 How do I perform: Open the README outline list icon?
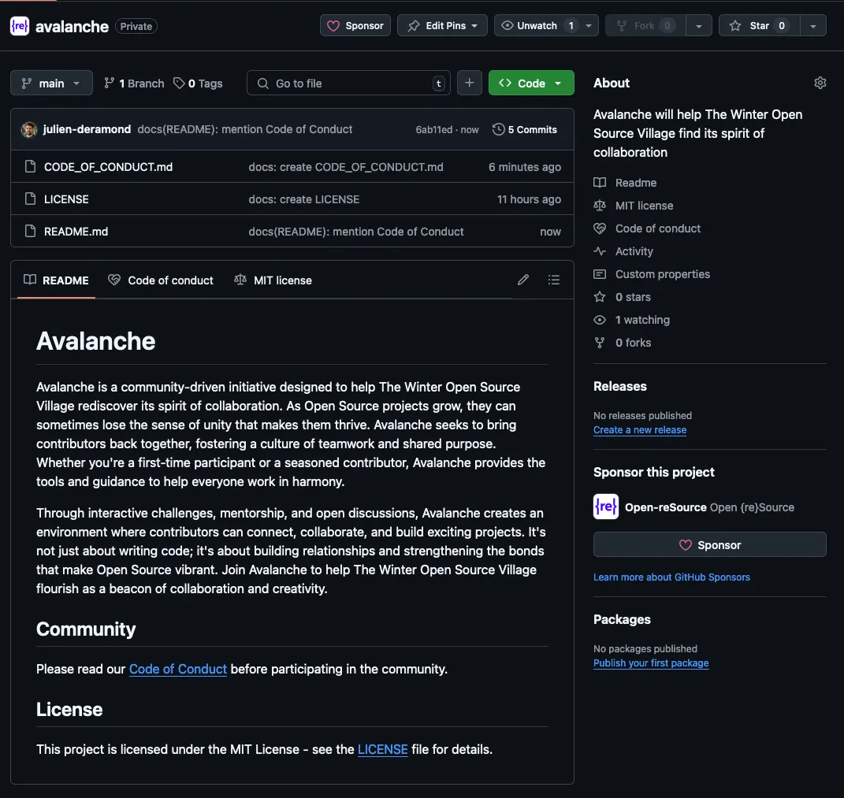point(554,280)
